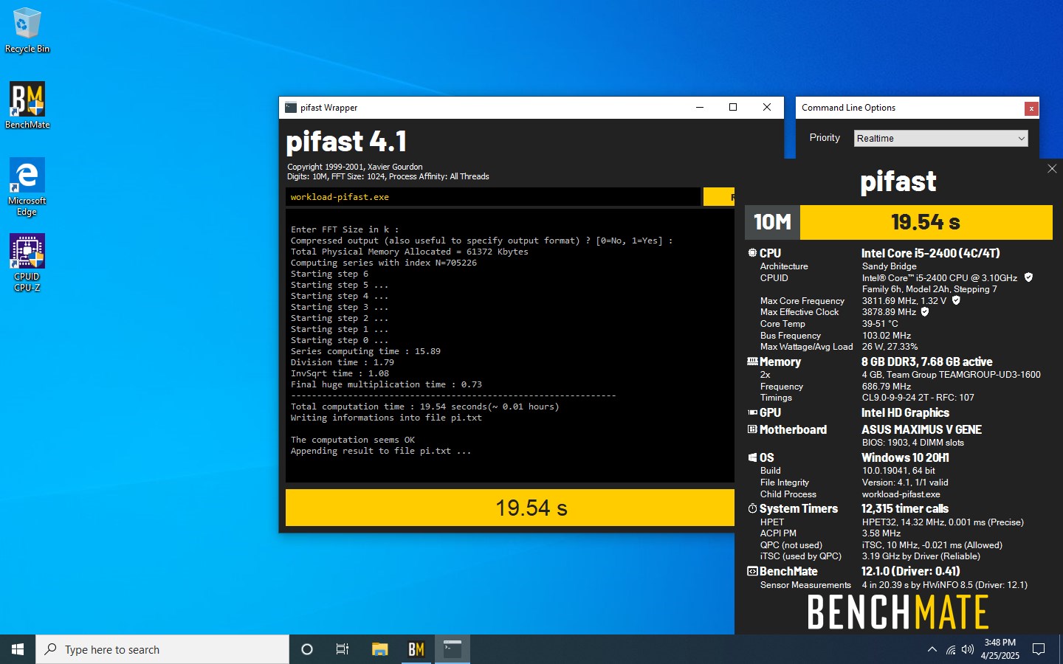Click the taskbar search box
The image size is (1063, 664).
tap(162, 649)
